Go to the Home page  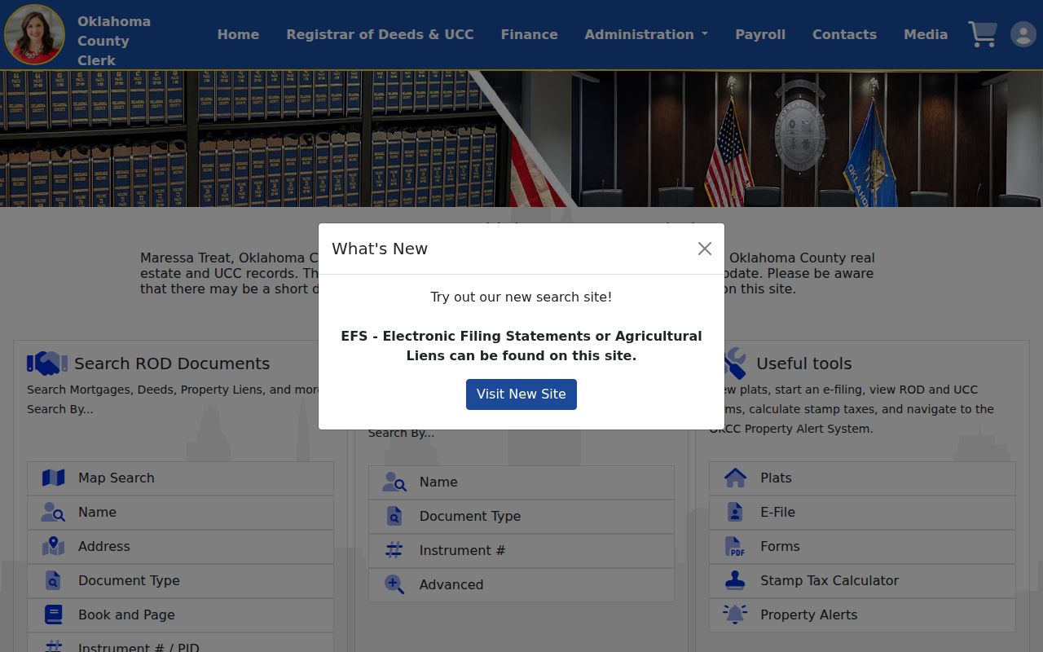coord(238,34)
